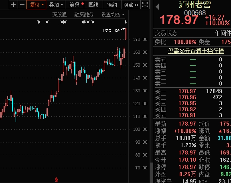The image size is (231, 183).
Task: Click 隐藏 to hide side panel
Action: (x=131, y=5)
